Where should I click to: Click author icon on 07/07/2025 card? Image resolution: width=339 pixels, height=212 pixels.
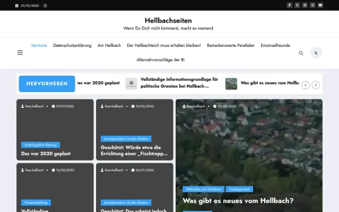(x=23, y=106)
